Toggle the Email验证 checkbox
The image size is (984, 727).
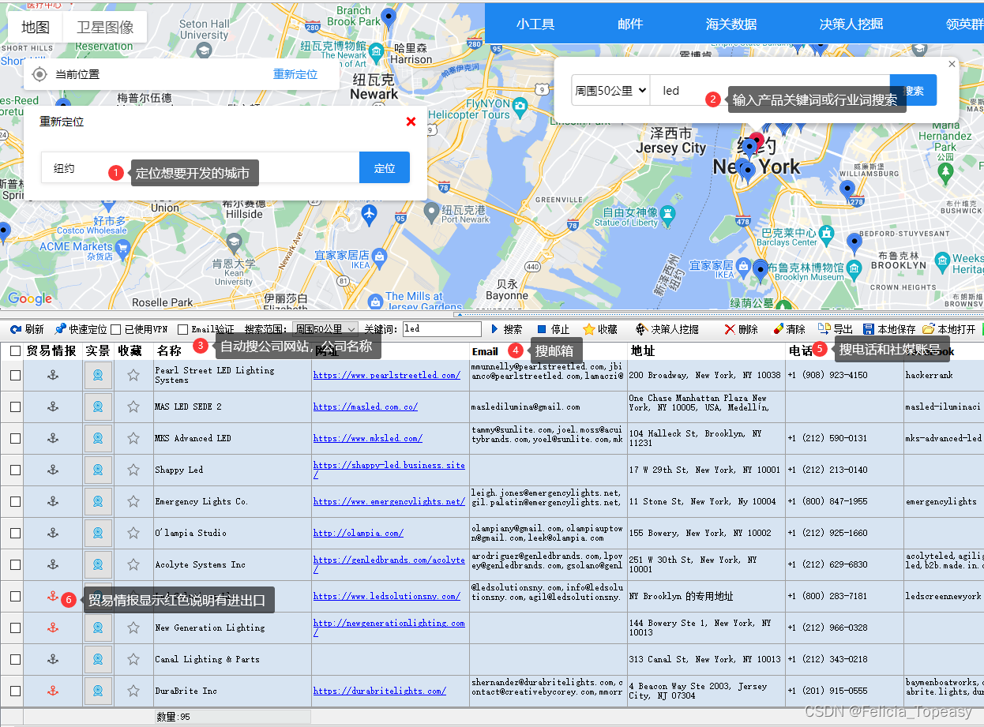click(x=183, y=329)
